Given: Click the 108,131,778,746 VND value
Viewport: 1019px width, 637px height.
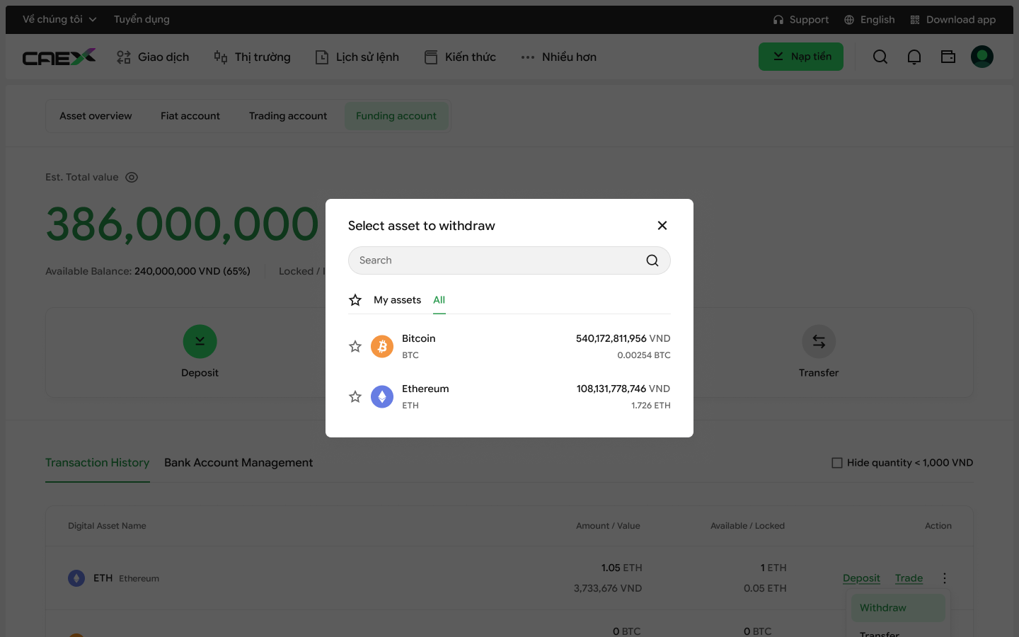Looking at the screenshot, I should (623, 389).
